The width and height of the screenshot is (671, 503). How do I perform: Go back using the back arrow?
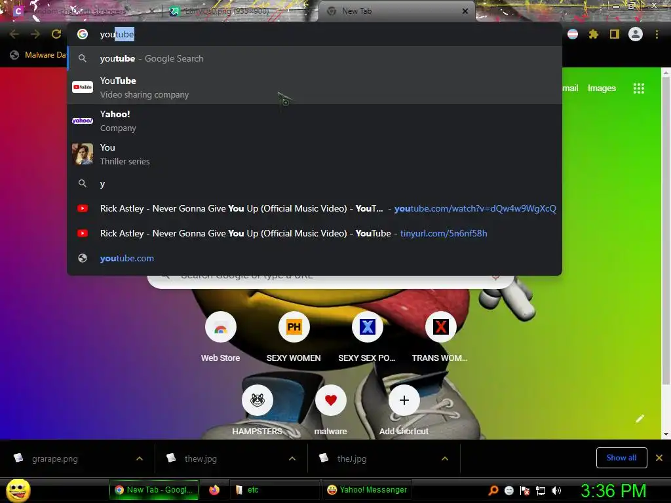(14, 34)
